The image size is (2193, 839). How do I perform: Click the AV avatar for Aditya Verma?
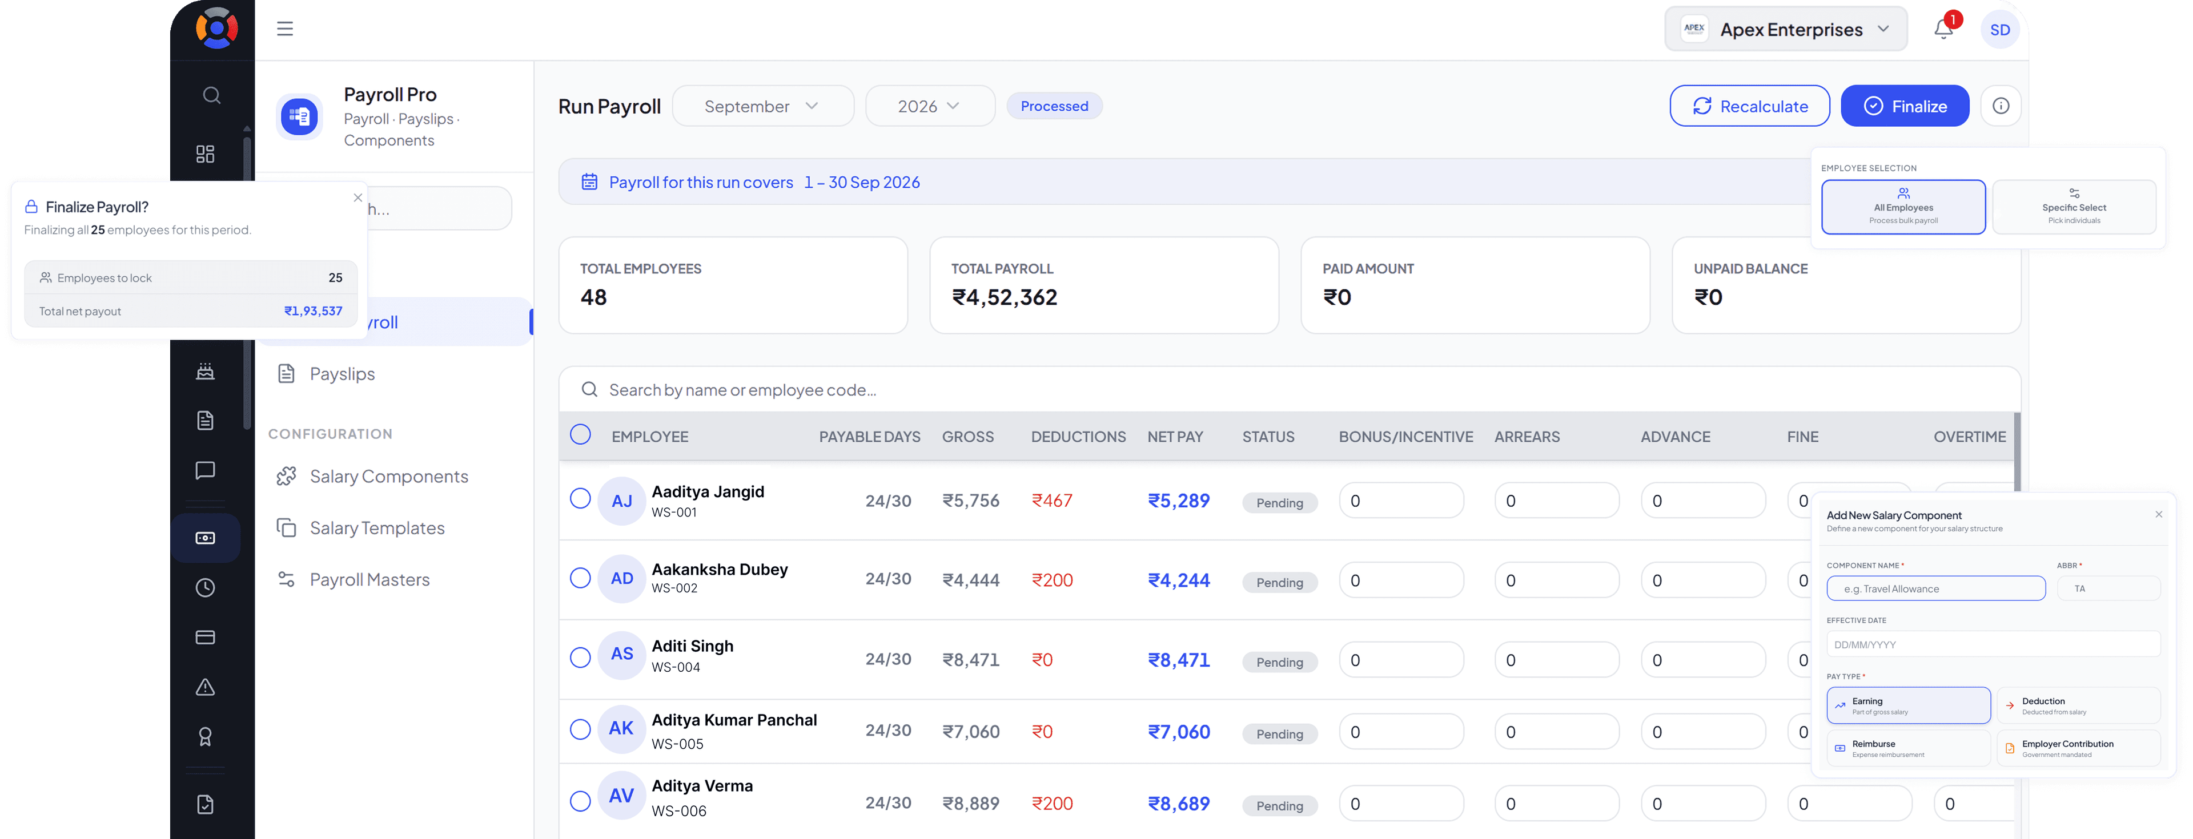621,796
